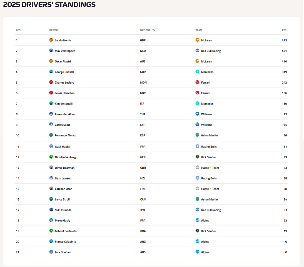This screenshot has width=304, height=267.
Task: Click the NATIONALITY column header
Action: (x=148, y=30)
